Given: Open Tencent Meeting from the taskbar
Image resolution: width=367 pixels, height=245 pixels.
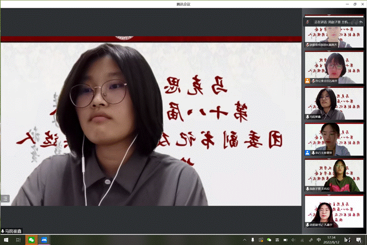Looking at the screenshot, I should 44,240.
